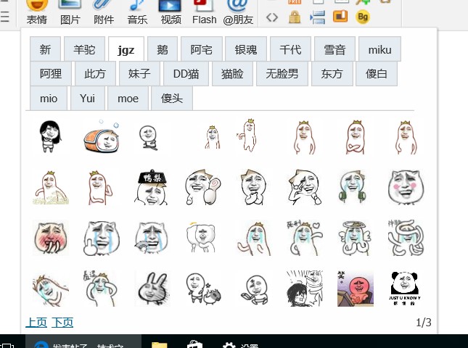Switch to the 羊驼 emoticon tab
Image resolution: width=468 pixels, height=348 pixels.
(84, 49)
